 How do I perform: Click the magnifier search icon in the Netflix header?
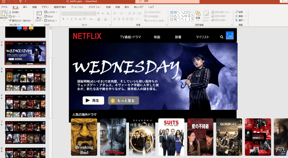pos(222,37)
